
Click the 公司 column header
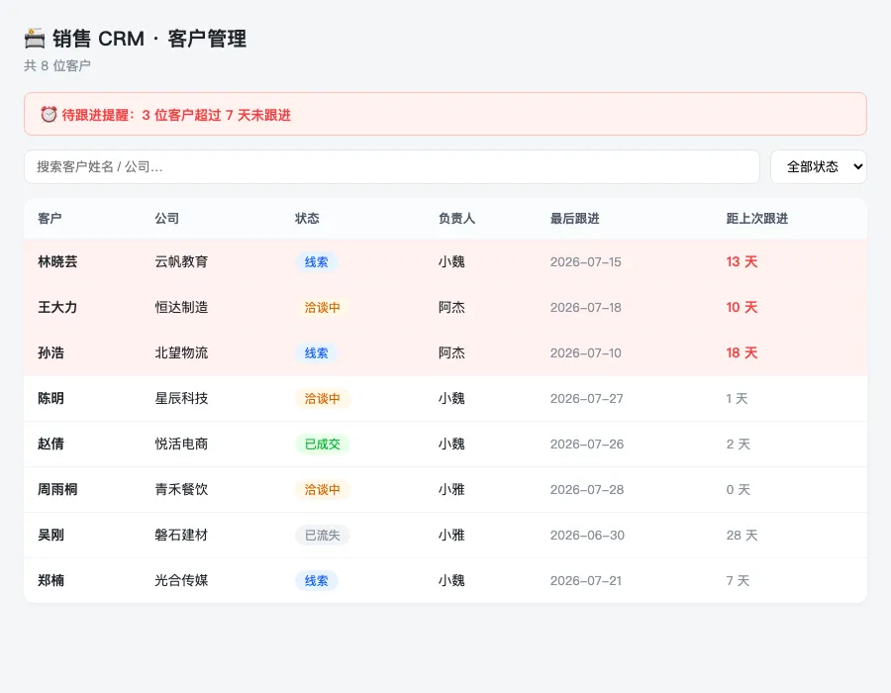tap(167, 218)
